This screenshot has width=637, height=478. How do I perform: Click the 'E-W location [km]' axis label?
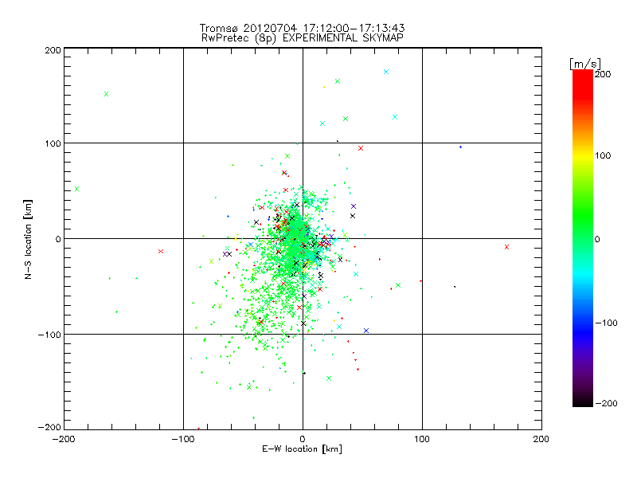302,449
